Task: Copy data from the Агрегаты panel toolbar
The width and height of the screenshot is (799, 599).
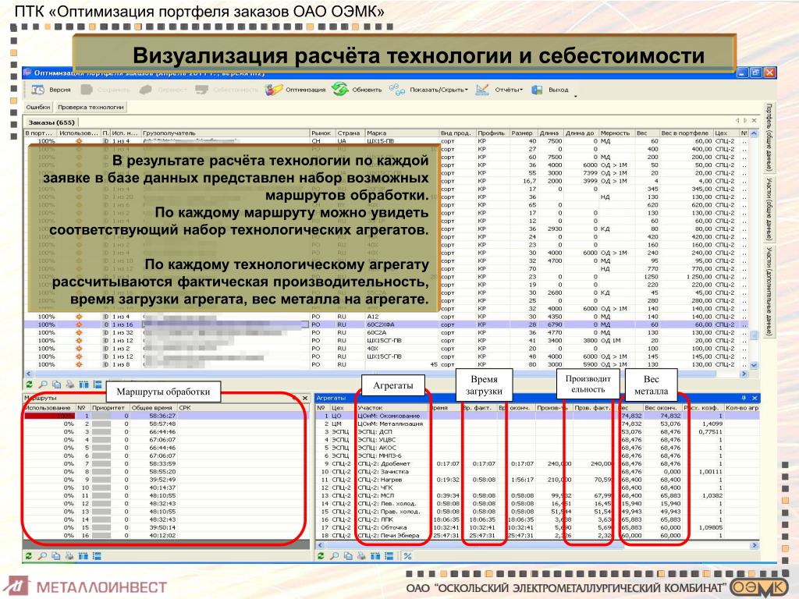Action: point(347,555)
